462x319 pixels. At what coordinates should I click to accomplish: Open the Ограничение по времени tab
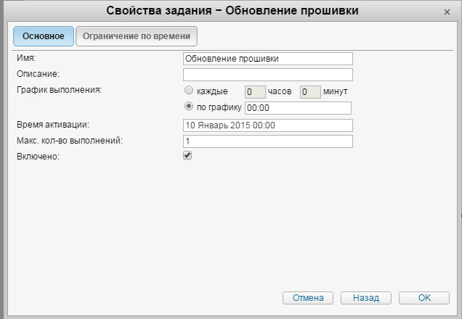pyautogui.click(x=137, y=36)
